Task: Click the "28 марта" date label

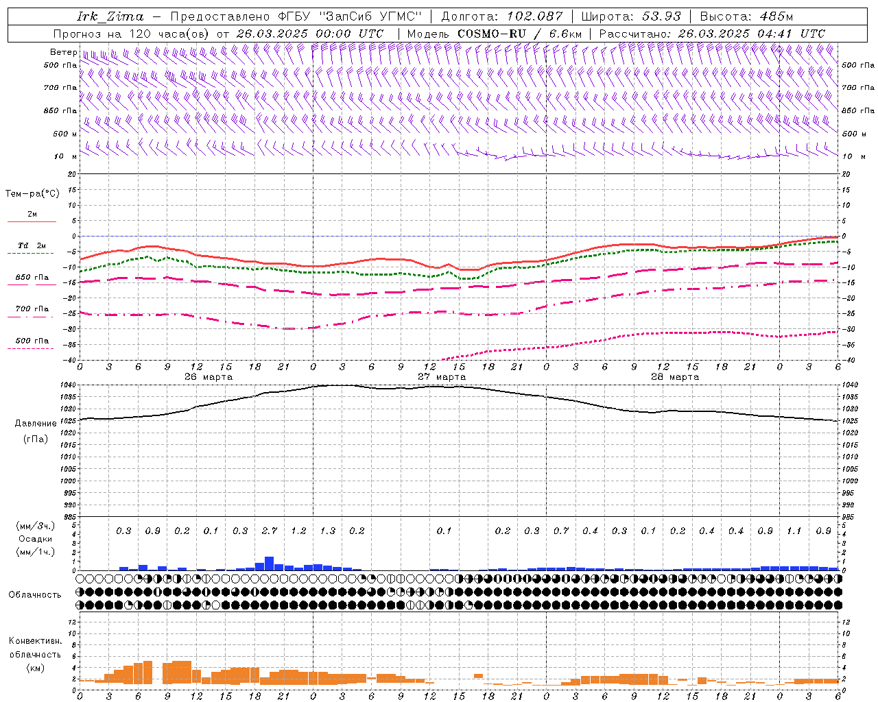Action: click(675, 377)
